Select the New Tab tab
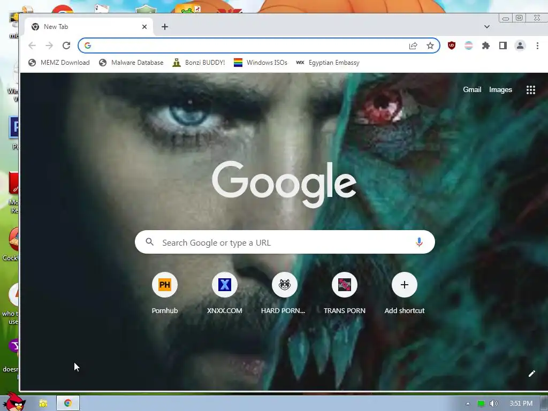548x411 pixels. [x=89, y=27]
